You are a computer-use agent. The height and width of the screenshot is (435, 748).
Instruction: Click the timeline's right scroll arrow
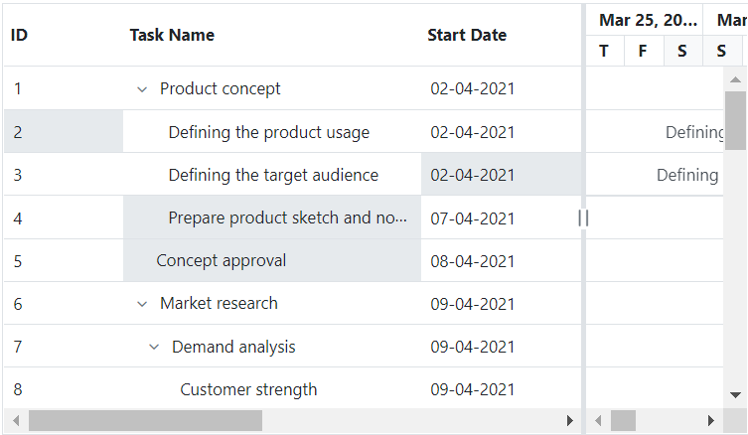click(x=710, y=421)
